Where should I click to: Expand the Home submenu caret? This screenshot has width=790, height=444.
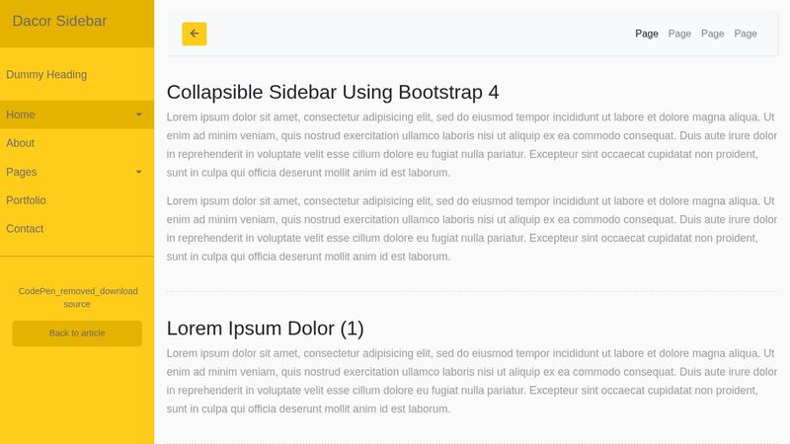click(138, 115)
